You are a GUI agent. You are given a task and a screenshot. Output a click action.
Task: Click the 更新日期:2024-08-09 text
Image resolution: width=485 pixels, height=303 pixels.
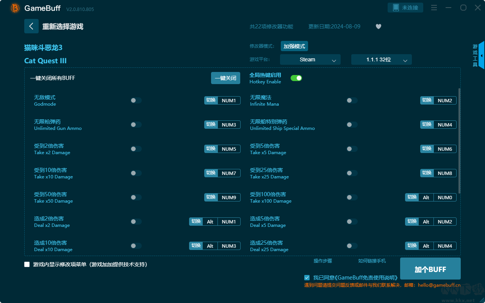334,27
